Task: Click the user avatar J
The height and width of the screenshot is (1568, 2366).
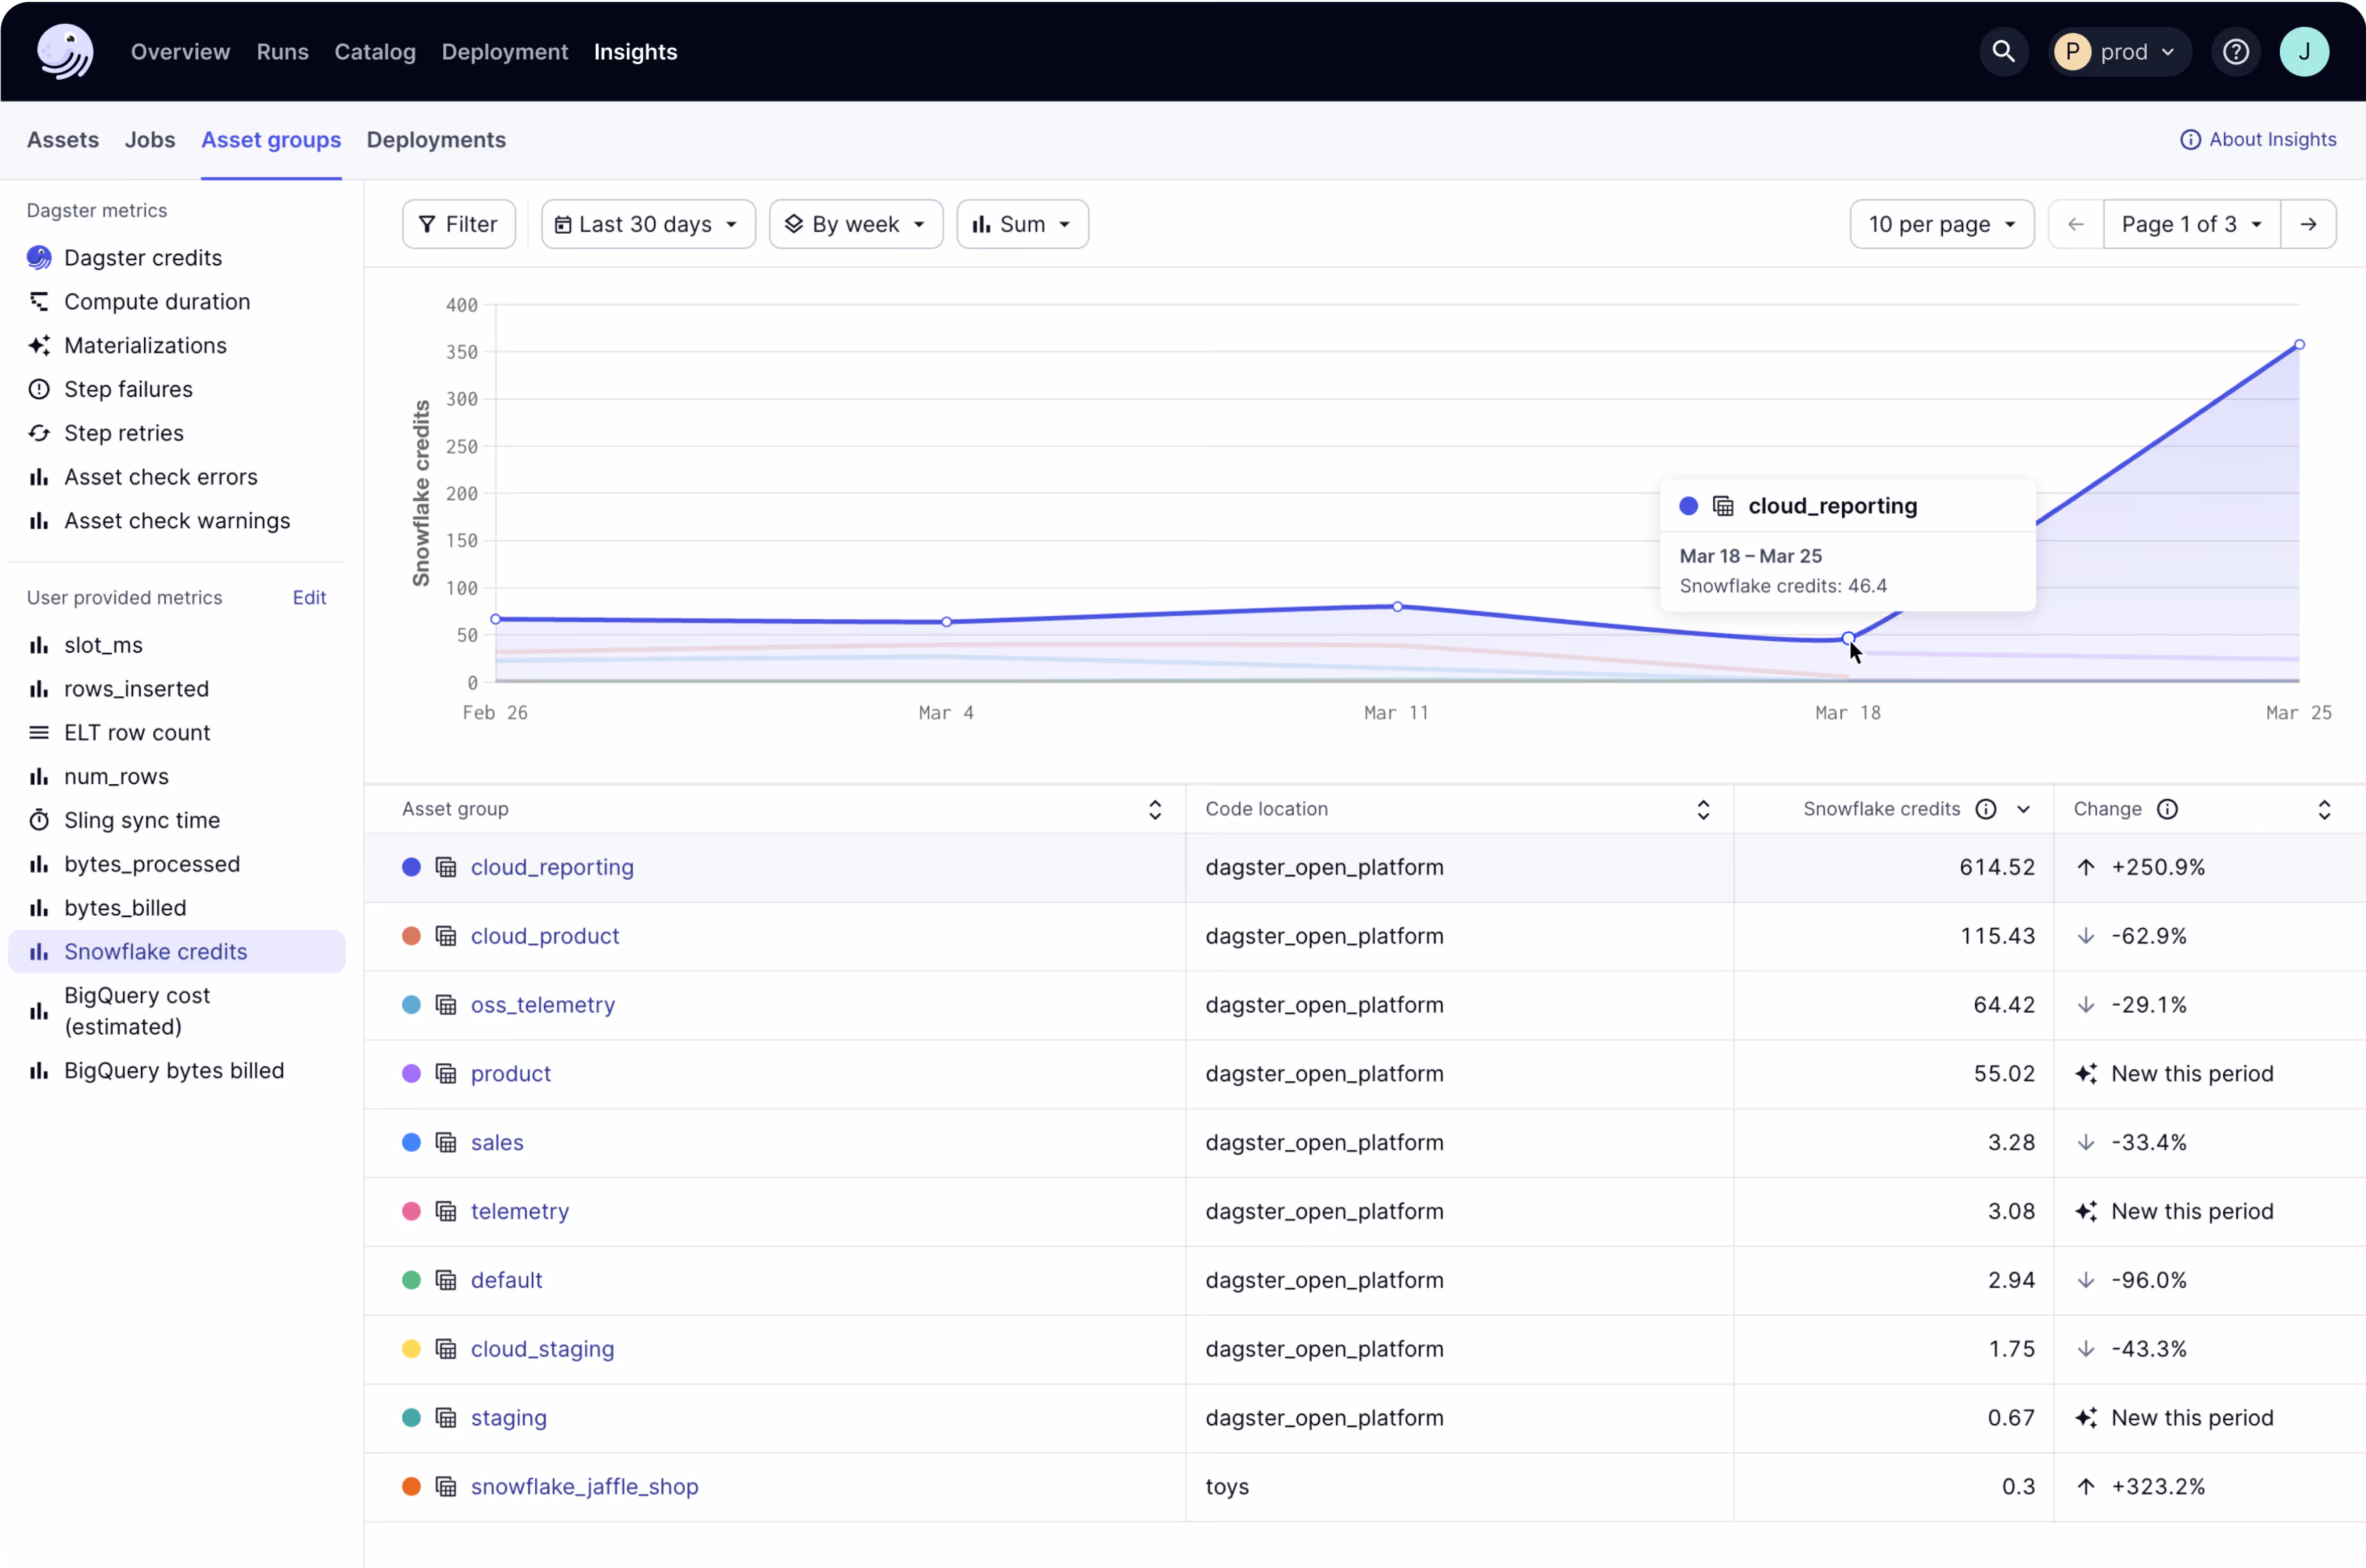Action: (x=2304, y=51)
